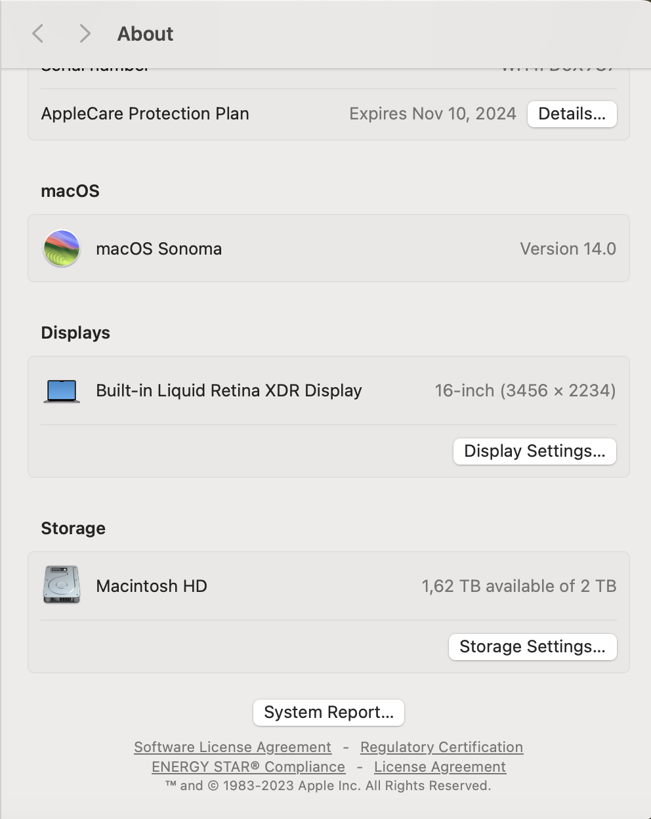Open AppleCare Details

572,114
